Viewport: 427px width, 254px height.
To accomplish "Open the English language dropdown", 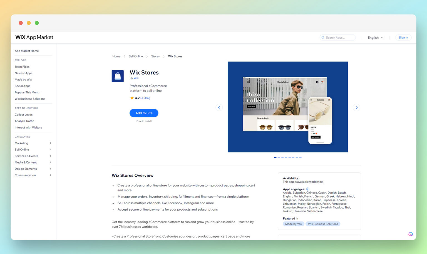I will click(375, 37).
